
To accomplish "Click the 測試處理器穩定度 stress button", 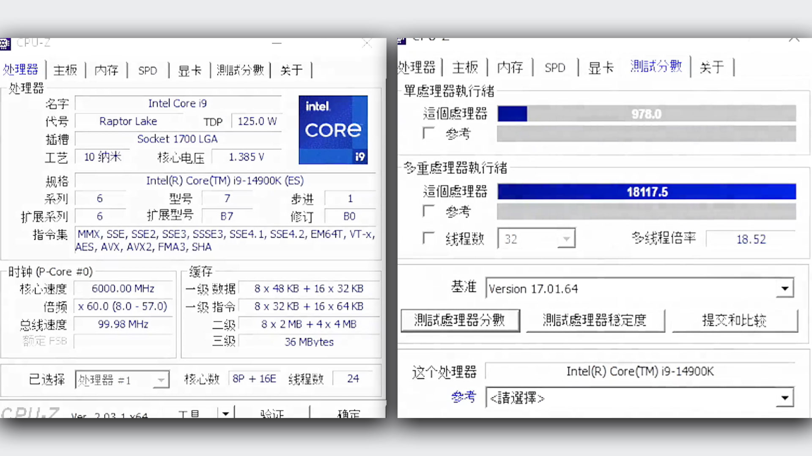I will [x=595, y=320].
